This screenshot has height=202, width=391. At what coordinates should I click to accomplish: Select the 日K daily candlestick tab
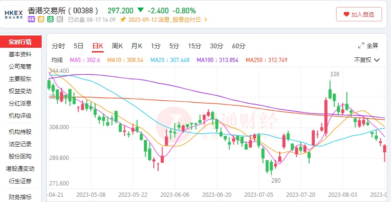click(x=98, y=46)
